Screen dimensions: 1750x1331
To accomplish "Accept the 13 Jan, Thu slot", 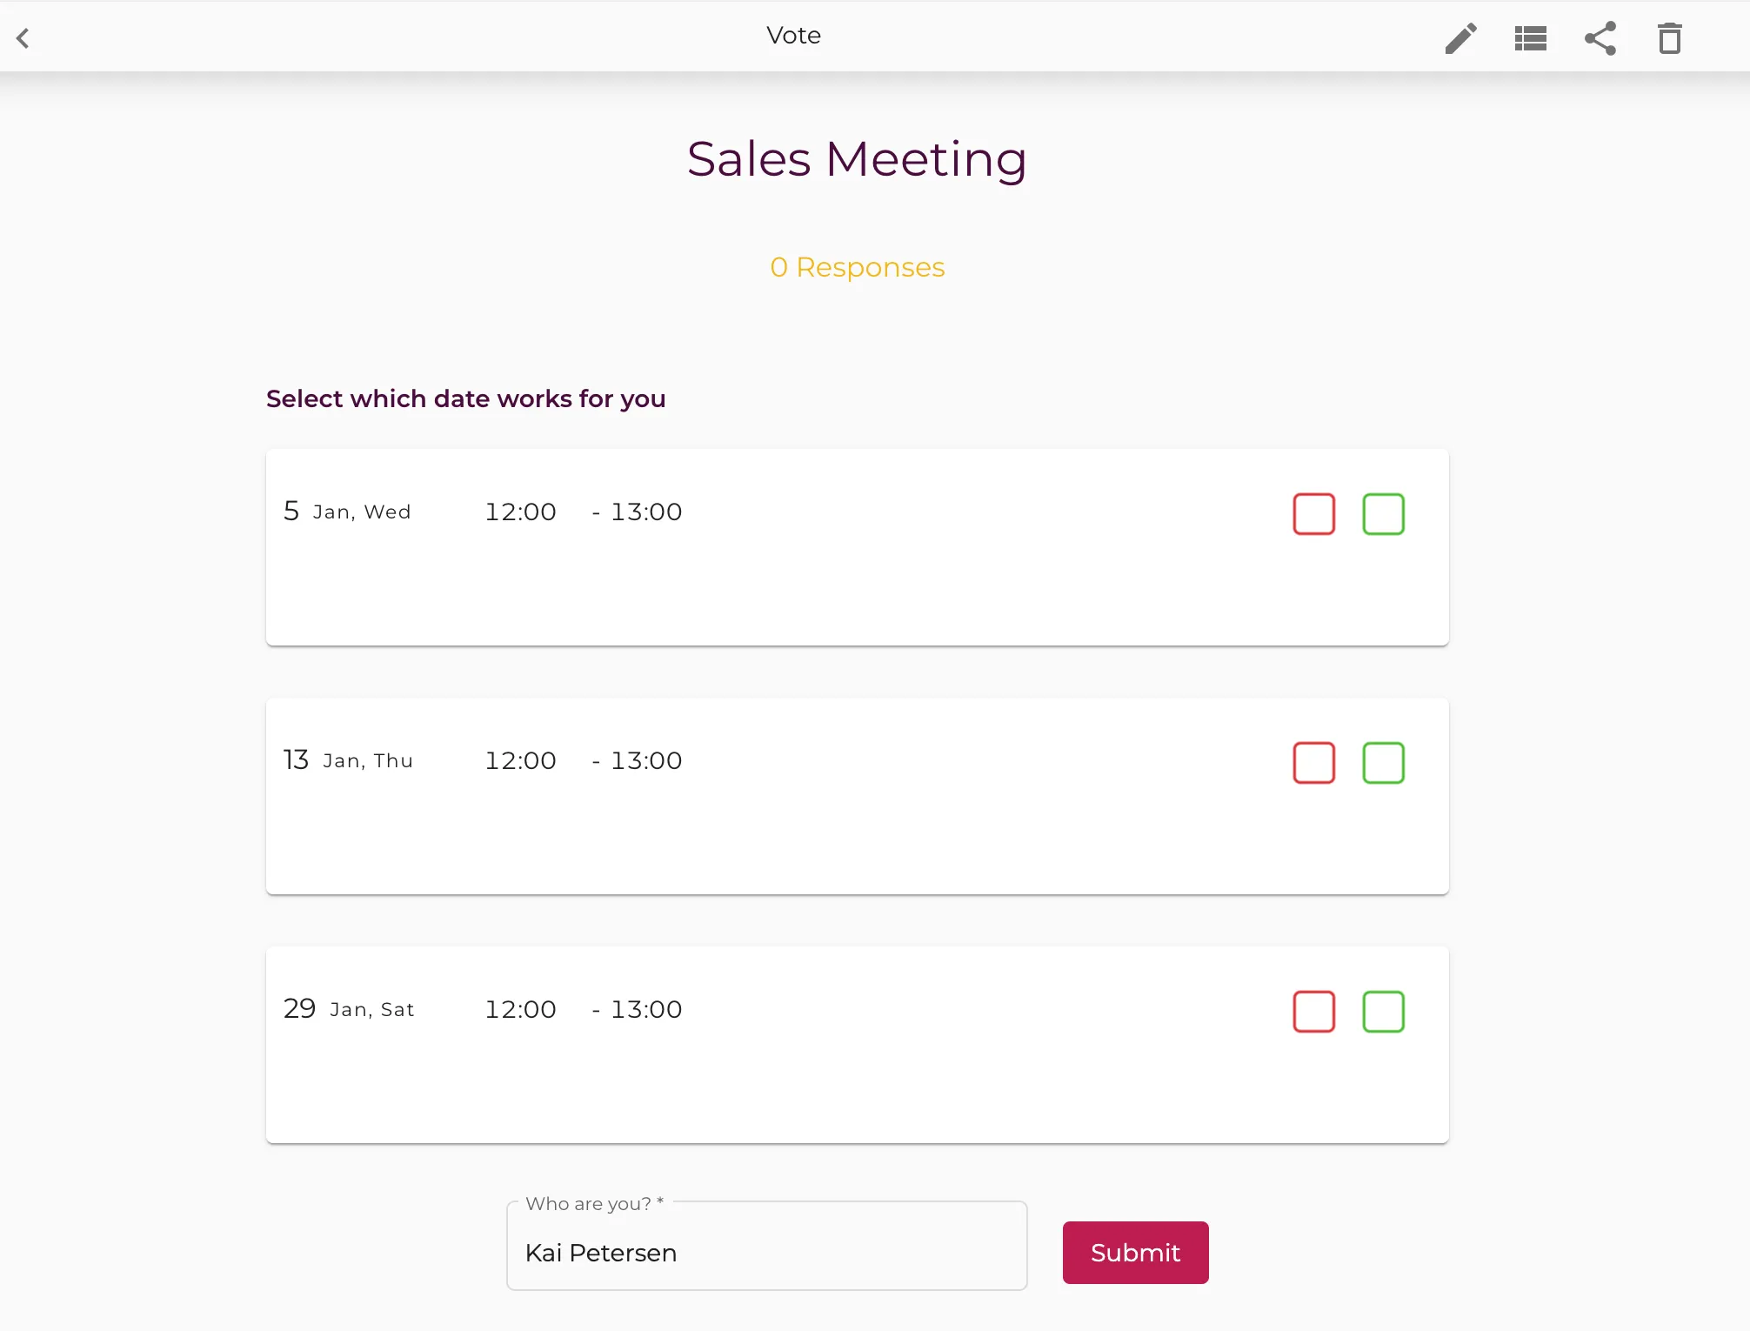I will [1383, 763].
